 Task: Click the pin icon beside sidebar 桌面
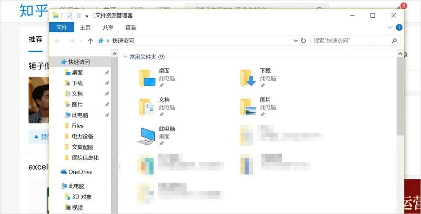(x=107, y=72)
